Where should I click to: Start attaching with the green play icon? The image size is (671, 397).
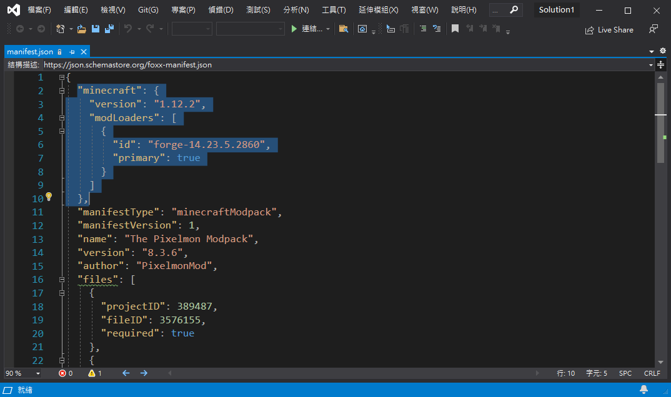tap(294, 29)
